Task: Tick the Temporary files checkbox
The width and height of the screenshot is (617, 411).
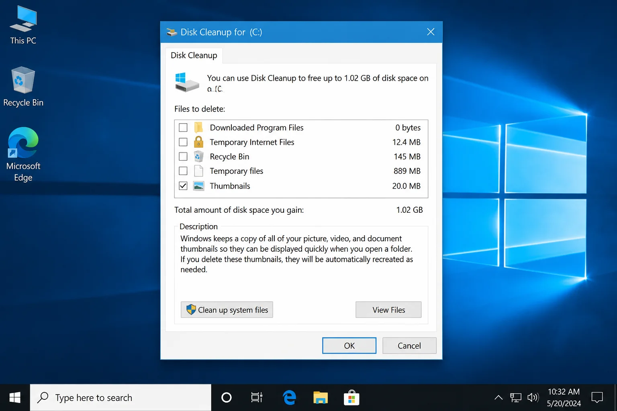Action: 183,171
